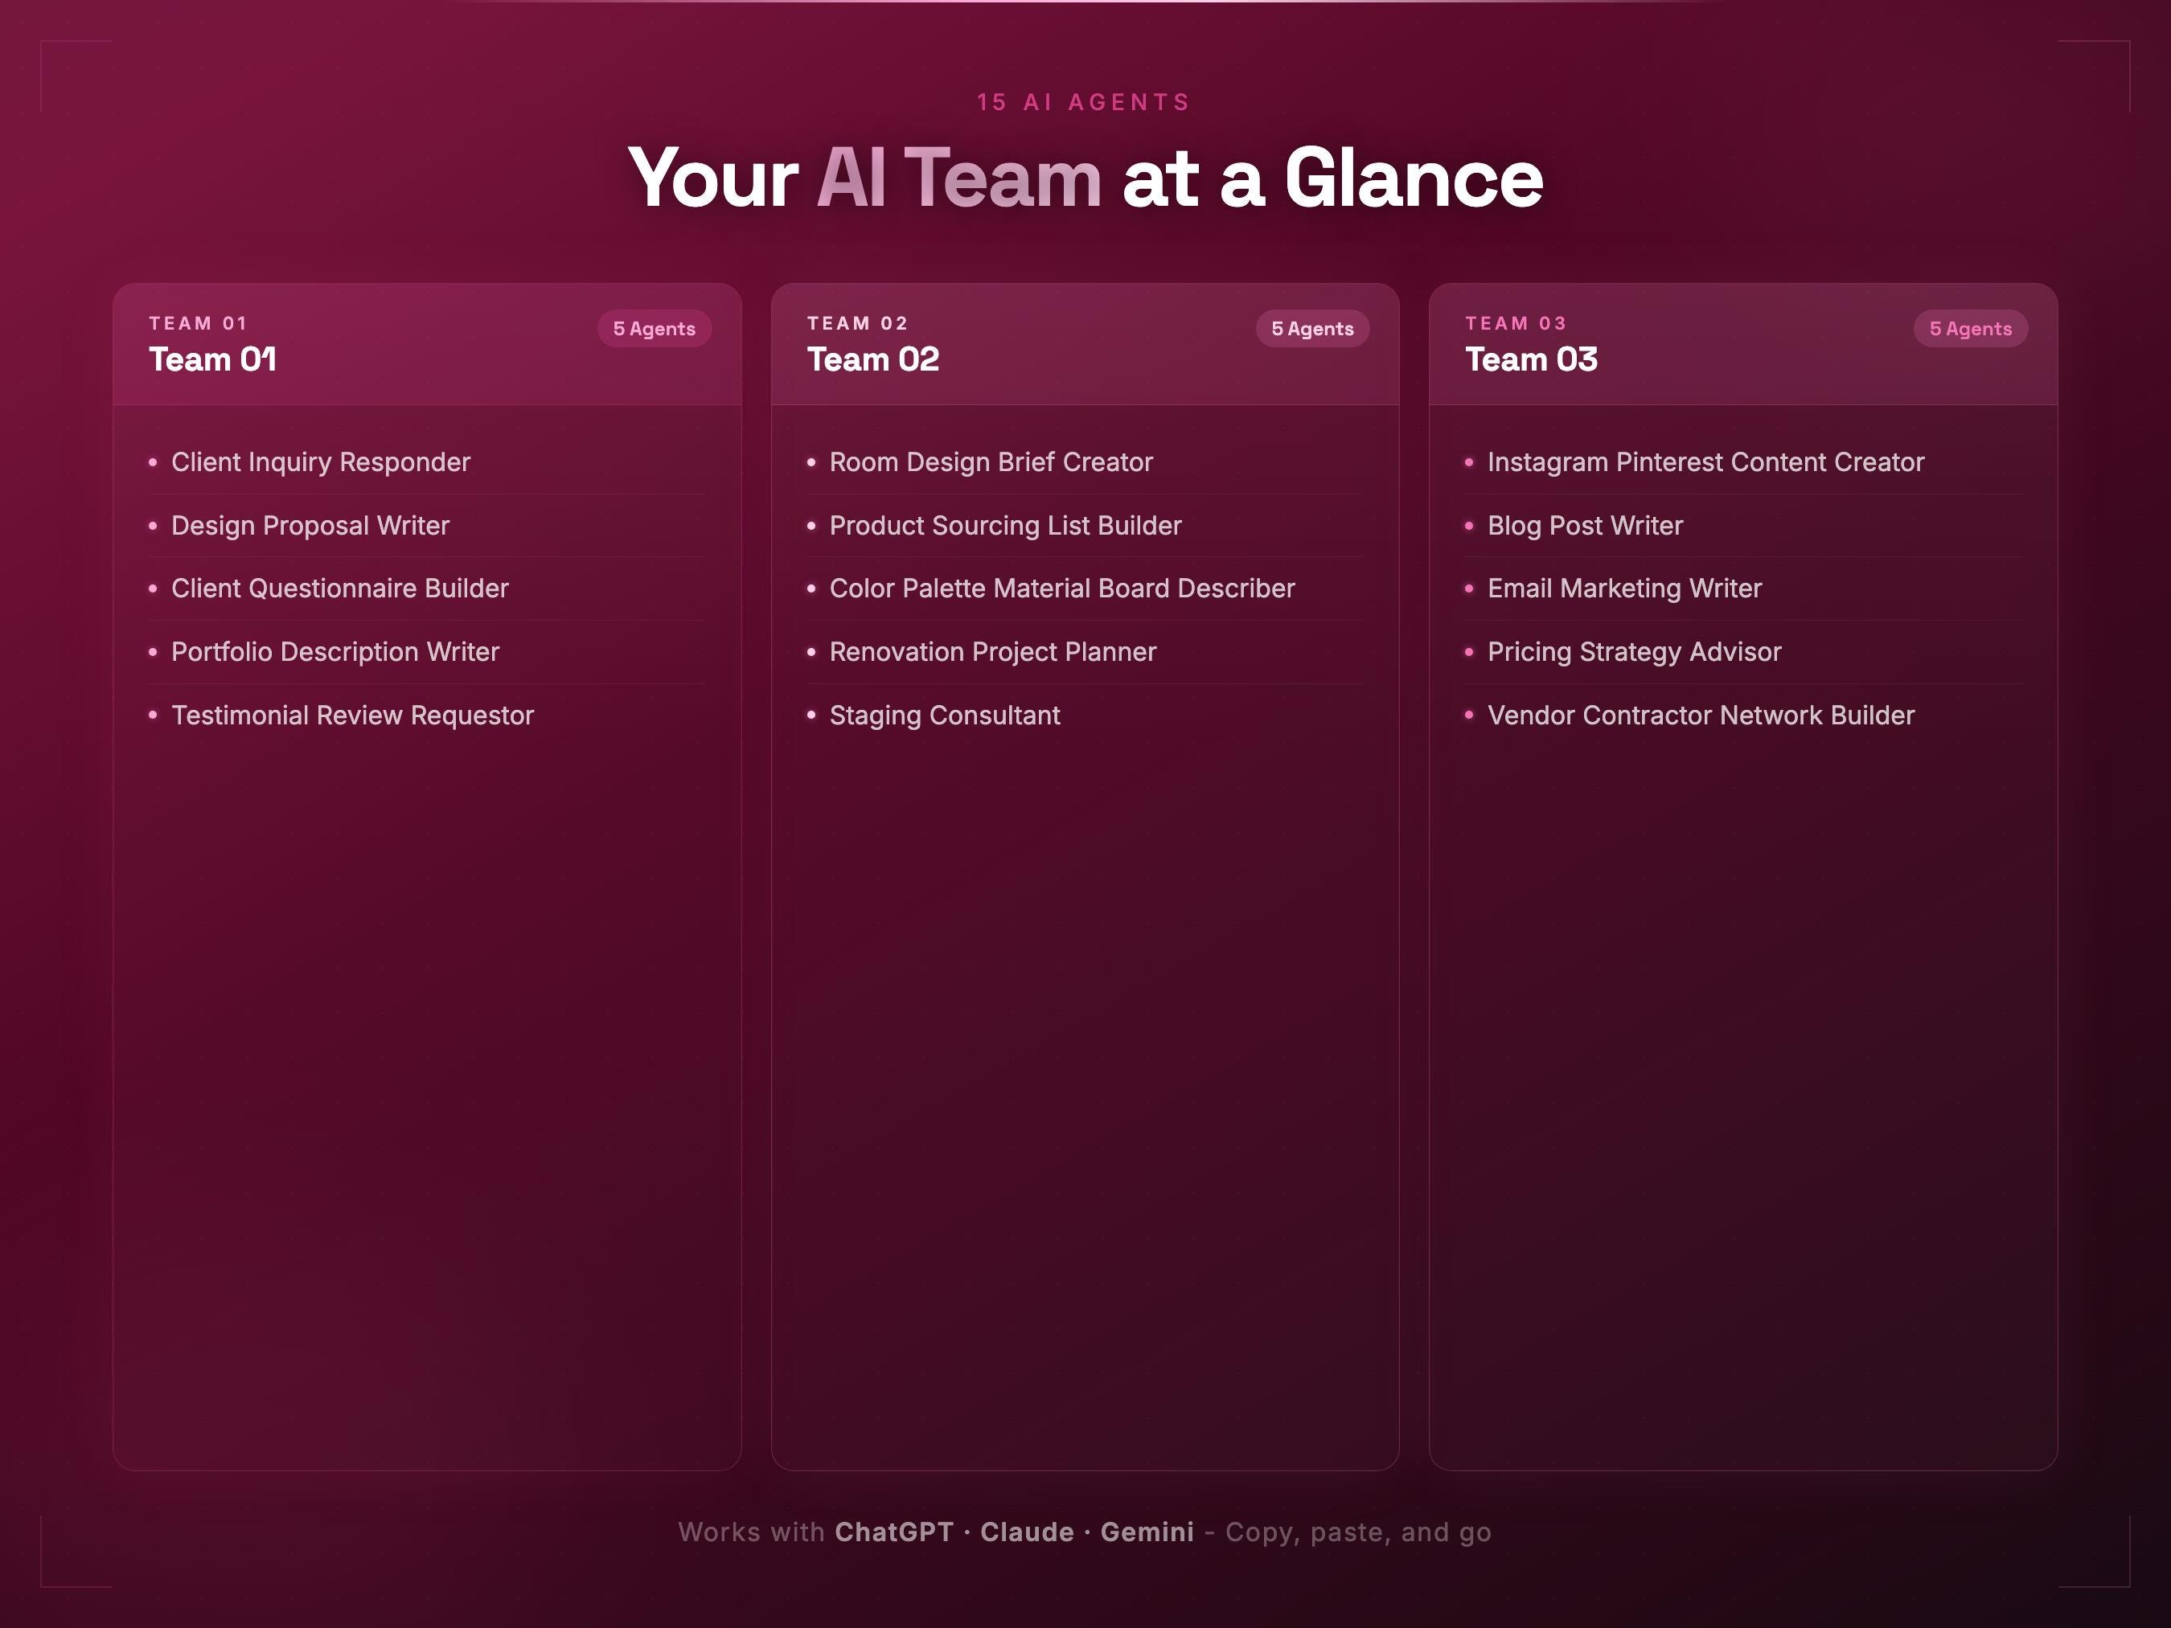Select the 'Team 03' card heading
2171x1628 pixels.
pos(1531,359)
